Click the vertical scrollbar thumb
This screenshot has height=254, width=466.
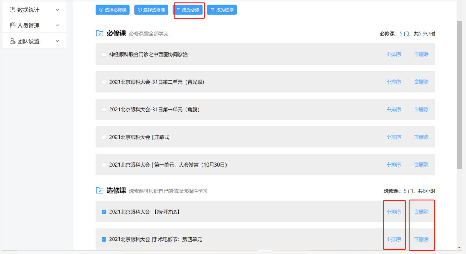pyautogui.click(x=459, y=95)
